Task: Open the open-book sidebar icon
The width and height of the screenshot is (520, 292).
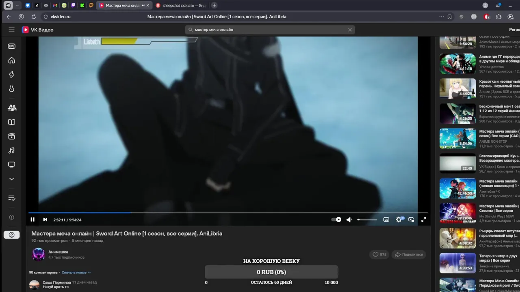Action: click(12, 122)
